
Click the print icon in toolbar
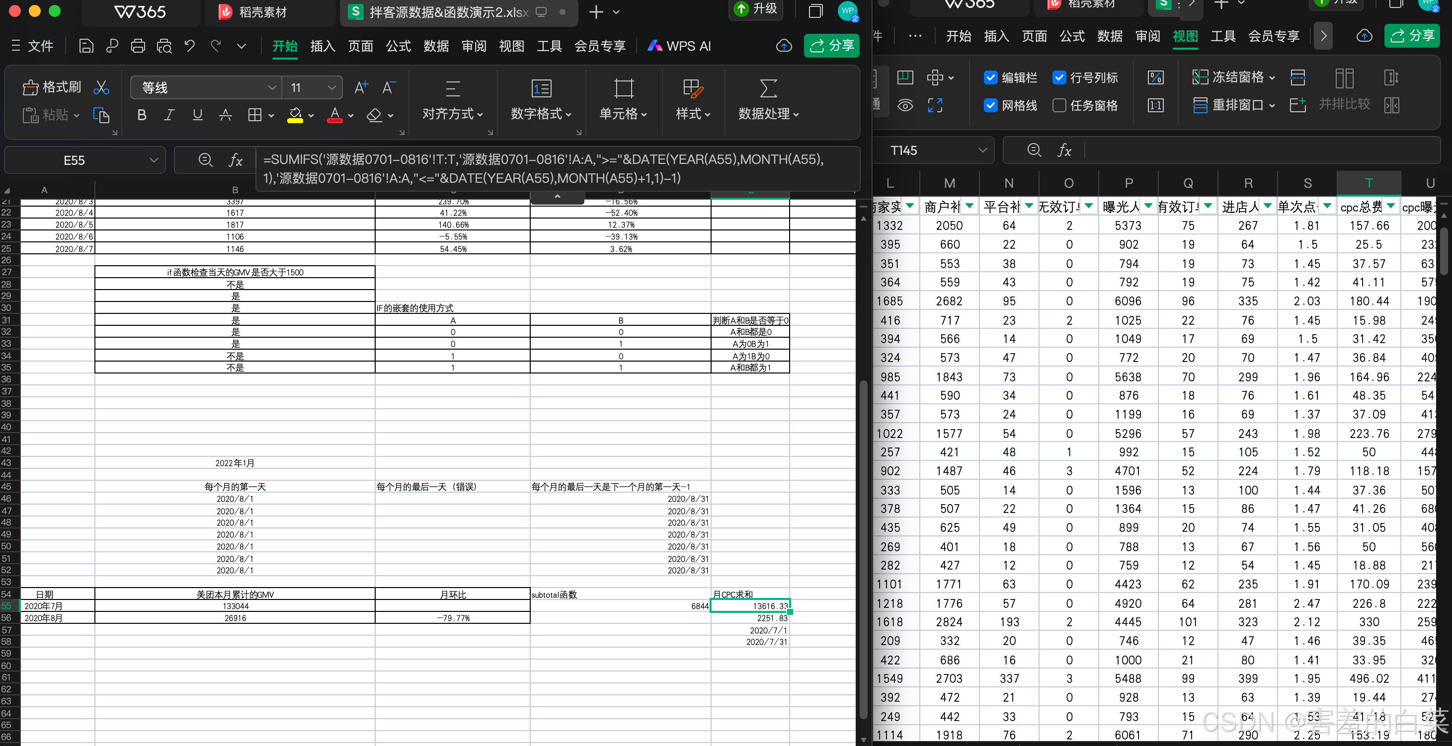[x=138, y=46]
